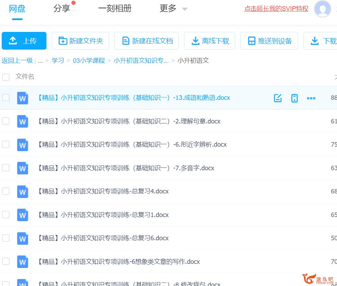
Task: Toggle the select-all checkbox beside 文件名
Action: click(6, 77)
